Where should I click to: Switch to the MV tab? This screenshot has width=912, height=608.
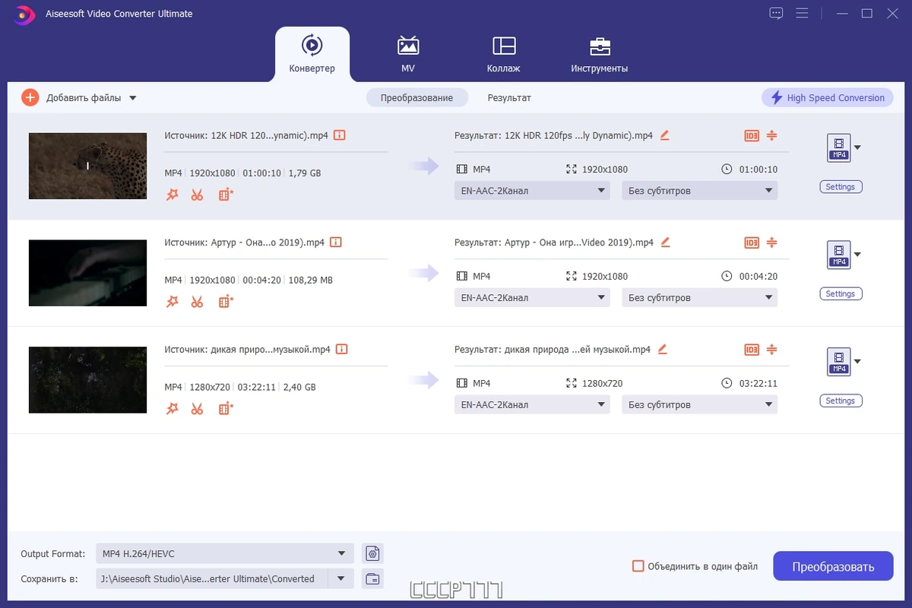(x=408, y=53)
